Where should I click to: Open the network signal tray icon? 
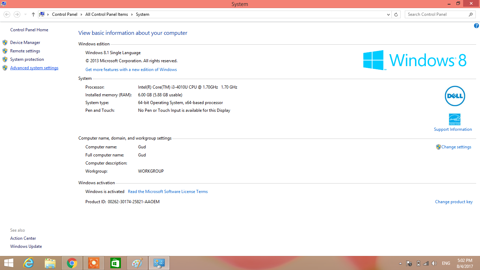click(x=426, y=263)
